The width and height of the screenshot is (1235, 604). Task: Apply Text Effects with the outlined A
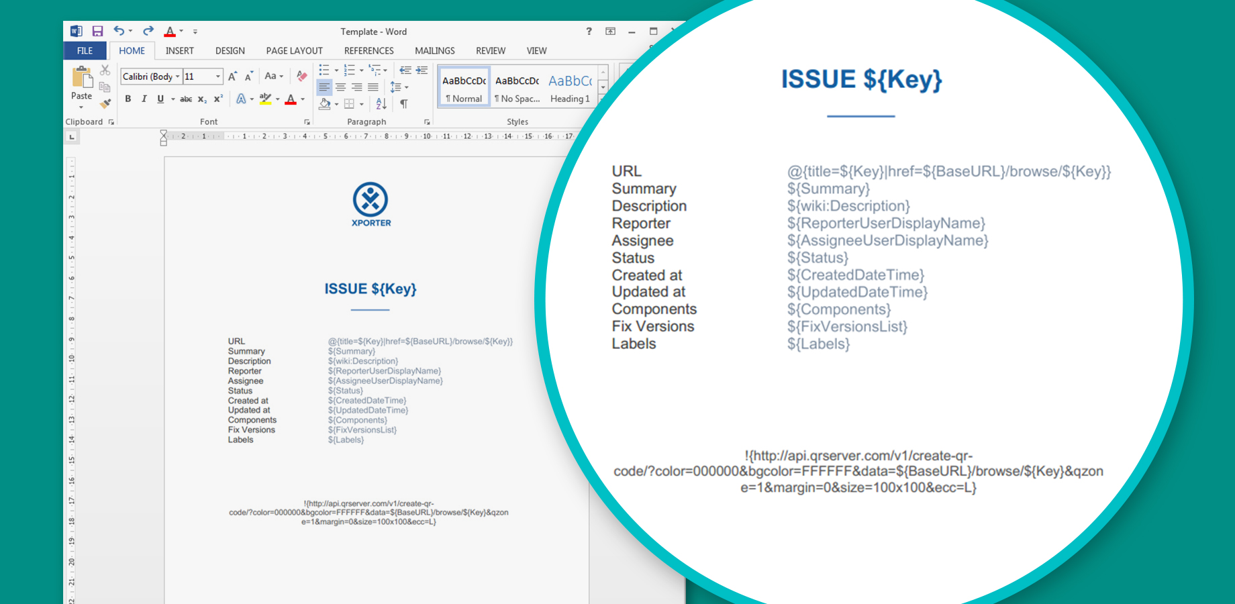(x=241, y=99)
